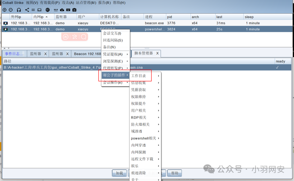Click the 帮助 button at bottom
Viewport: 294px width, 181px height.
click(x=174, y=173)
